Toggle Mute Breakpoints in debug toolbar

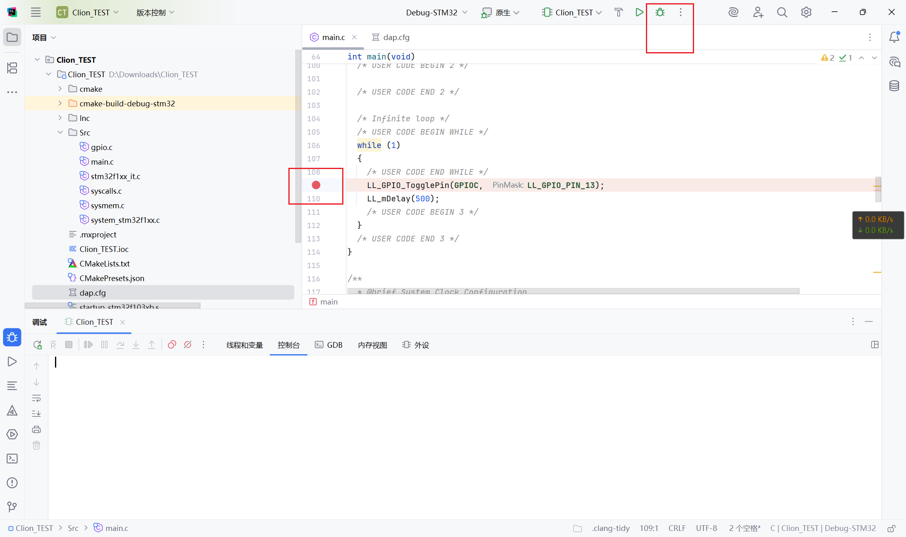pos(188,345)
